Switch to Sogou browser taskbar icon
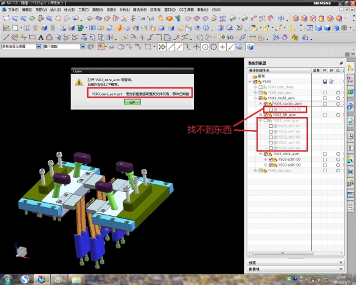Image resolution: width=356 pixels, height=285 pixels. pos(25,279)
